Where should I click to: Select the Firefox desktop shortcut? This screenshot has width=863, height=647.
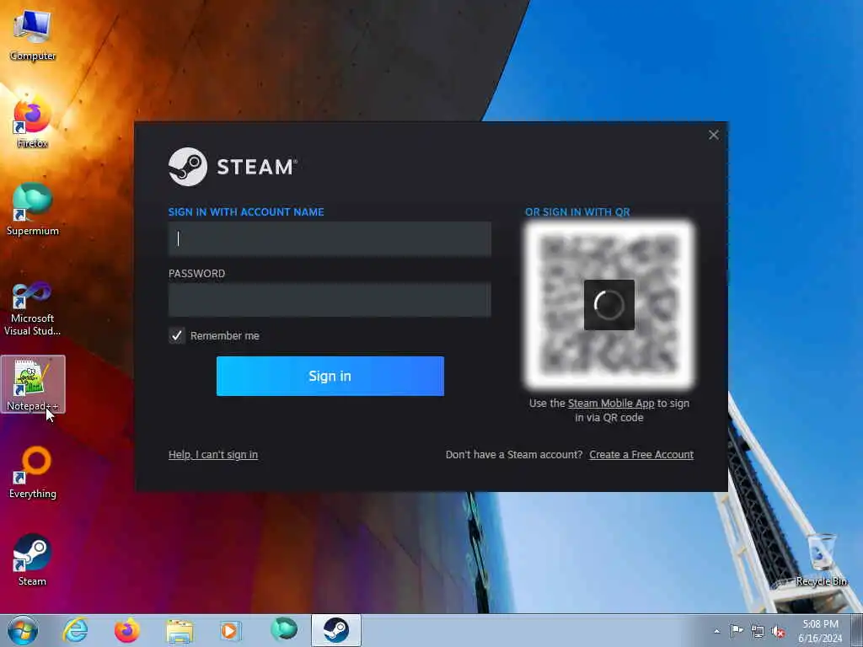[x=33, y=122]
